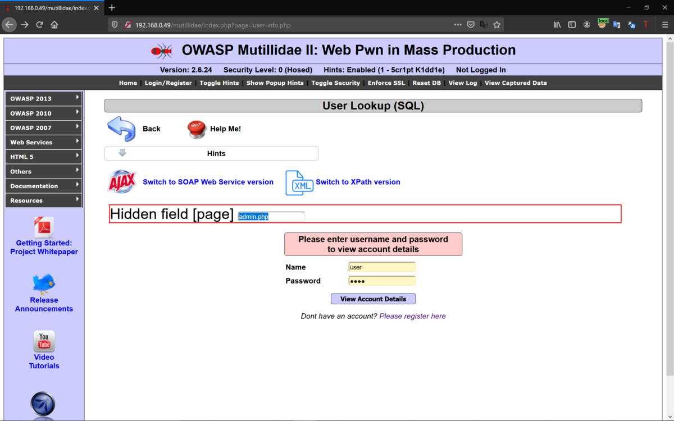Open the page actions three-dot menu
Viewport: 674px width, 421px height.
[x=458, y=25]
